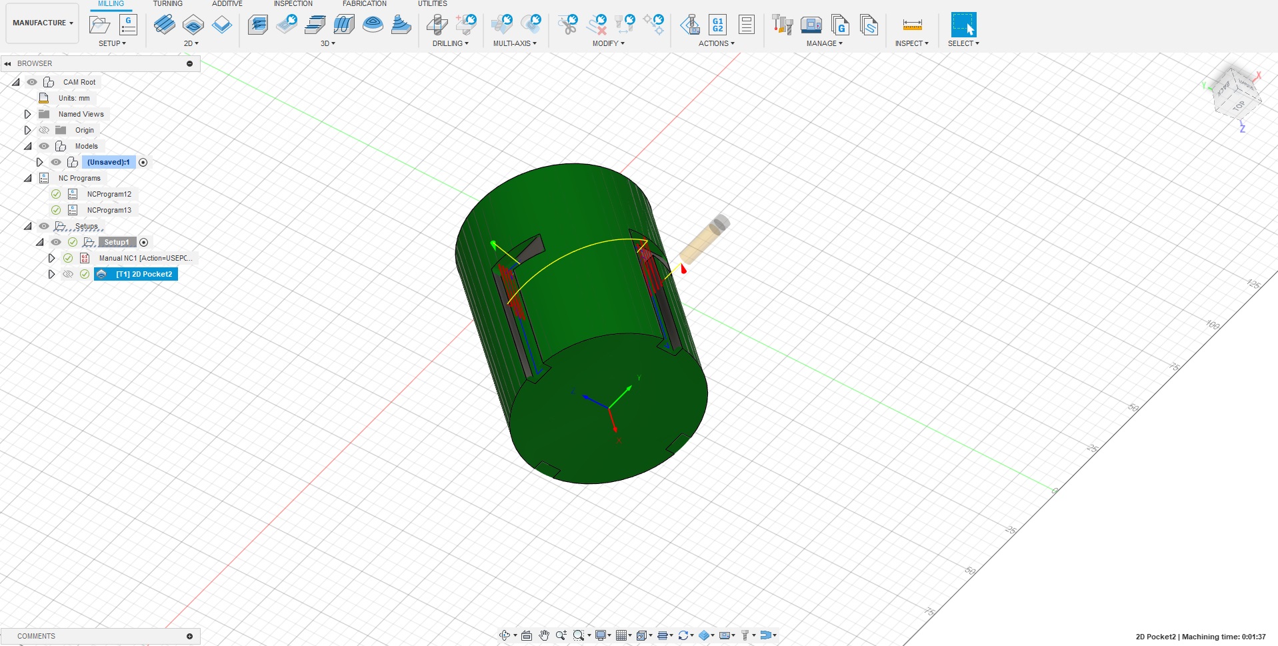Click activate radio next to (Unsaved):1

(143, 162)
